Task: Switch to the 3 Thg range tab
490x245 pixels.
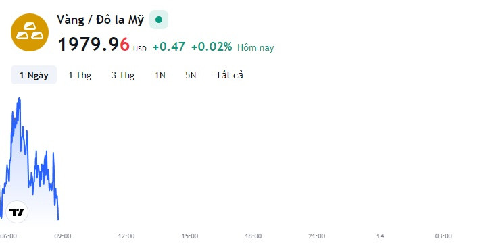Action: point(123,75)
